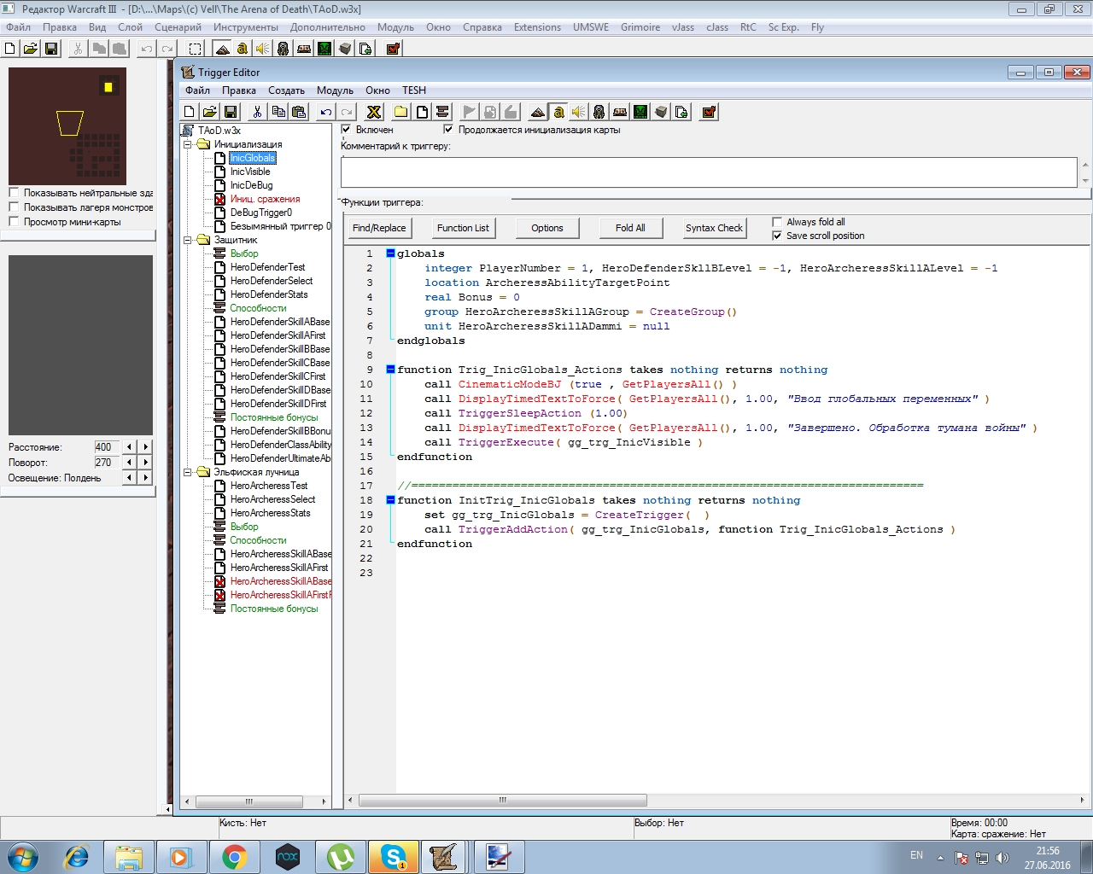1093x874 pixels.
Task: Open vJass menu in main editor
Action: tap(683, 27)
